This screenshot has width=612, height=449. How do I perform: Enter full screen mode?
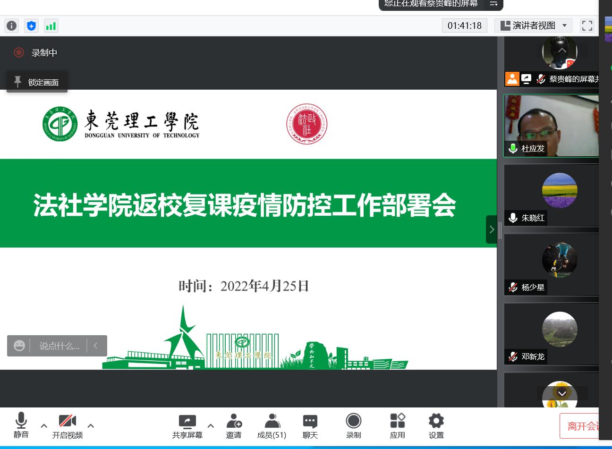587,25
